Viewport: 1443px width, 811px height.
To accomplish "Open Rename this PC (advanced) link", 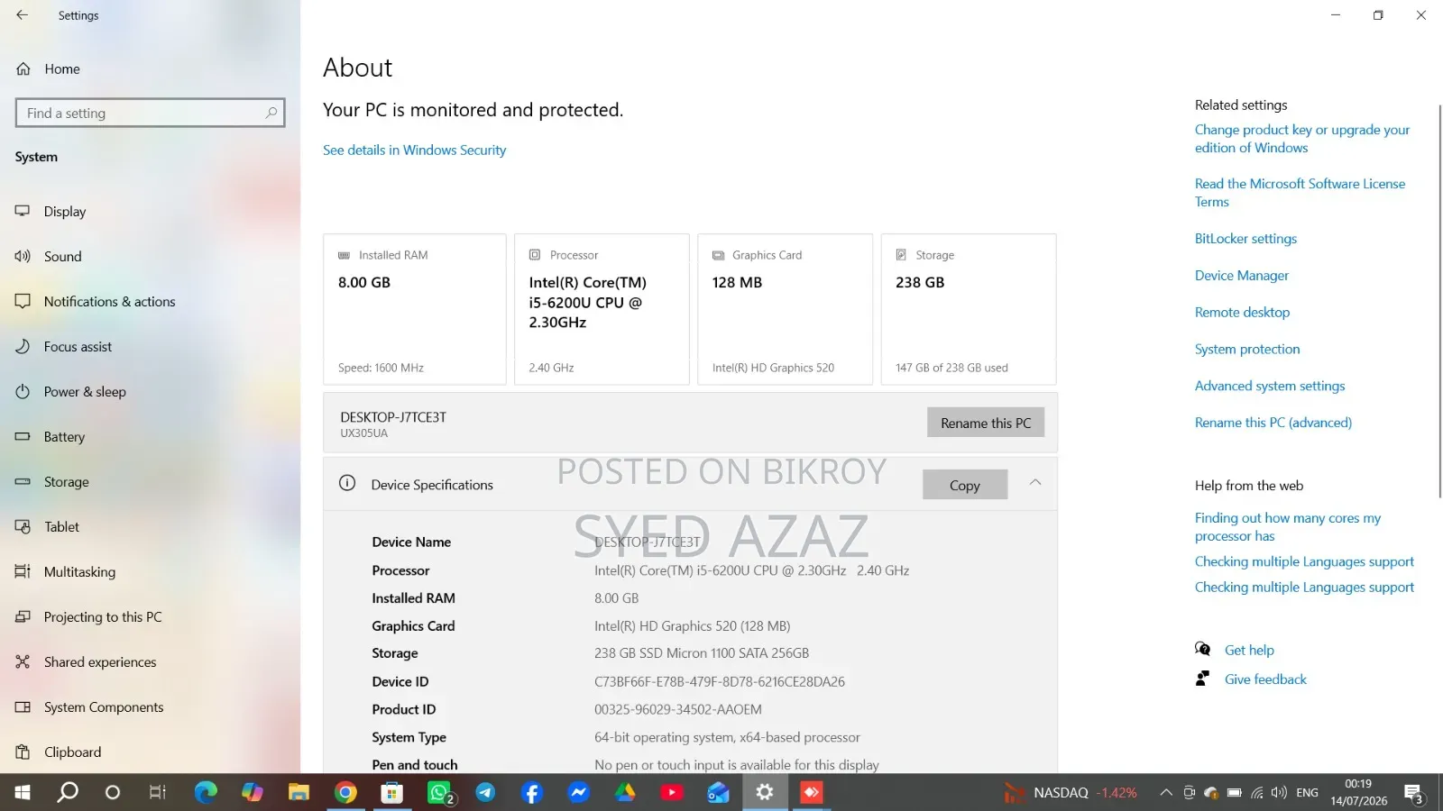I will [1273, 423].
